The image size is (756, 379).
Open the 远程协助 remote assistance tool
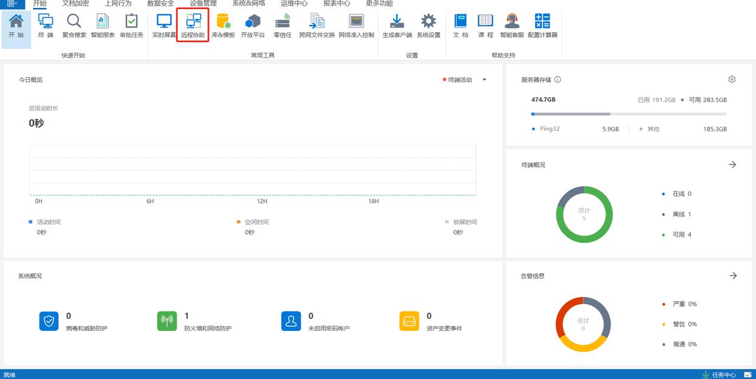pos(193,25)
